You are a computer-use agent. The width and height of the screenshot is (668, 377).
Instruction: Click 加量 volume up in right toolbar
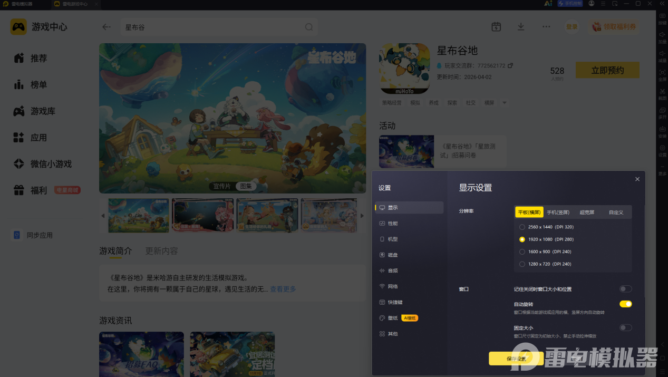[662, 37]
